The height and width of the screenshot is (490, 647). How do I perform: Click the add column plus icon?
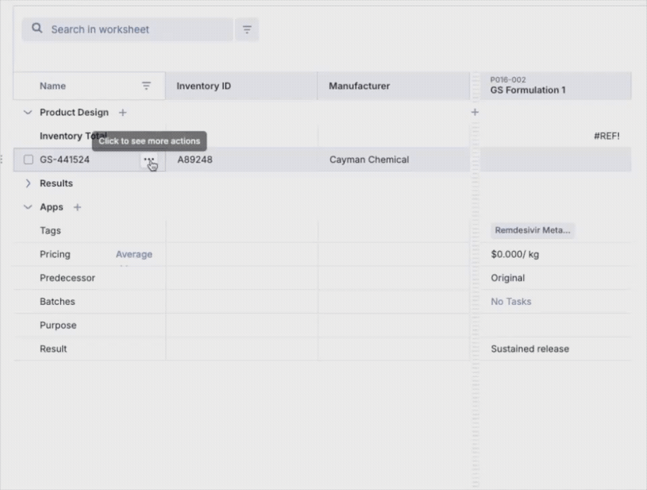click(475, 112)
